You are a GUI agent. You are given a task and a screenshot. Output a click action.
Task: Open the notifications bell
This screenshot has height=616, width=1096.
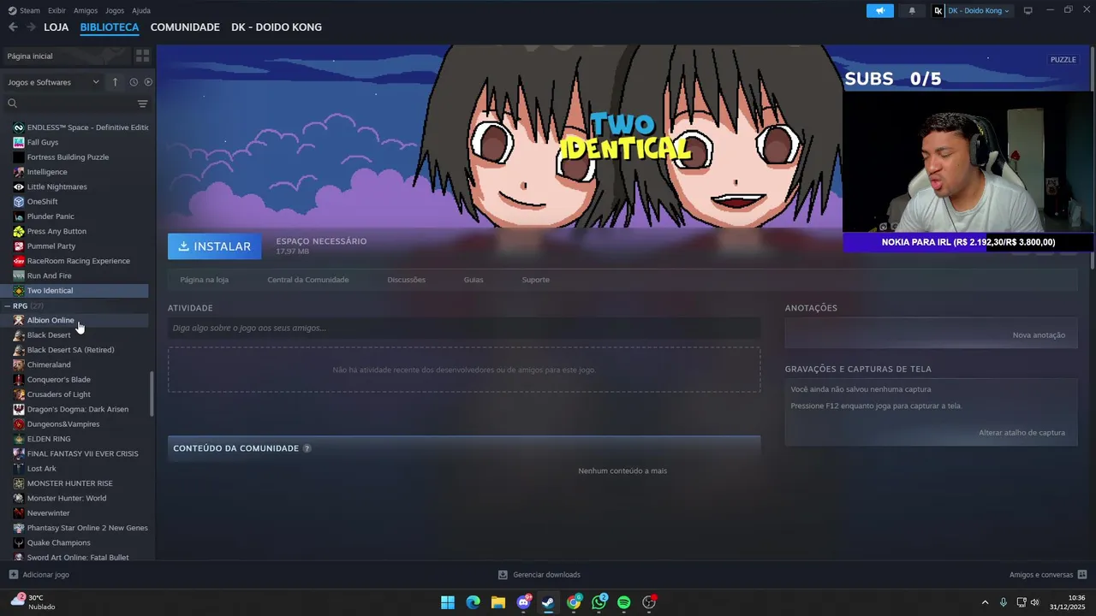point(911,10)
